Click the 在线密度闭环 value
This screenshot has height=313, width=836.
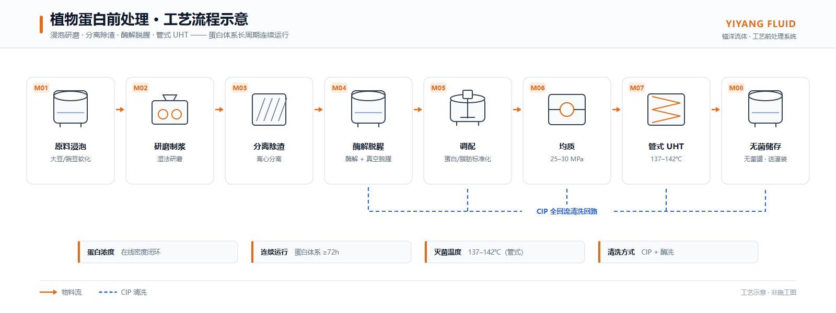141,252
